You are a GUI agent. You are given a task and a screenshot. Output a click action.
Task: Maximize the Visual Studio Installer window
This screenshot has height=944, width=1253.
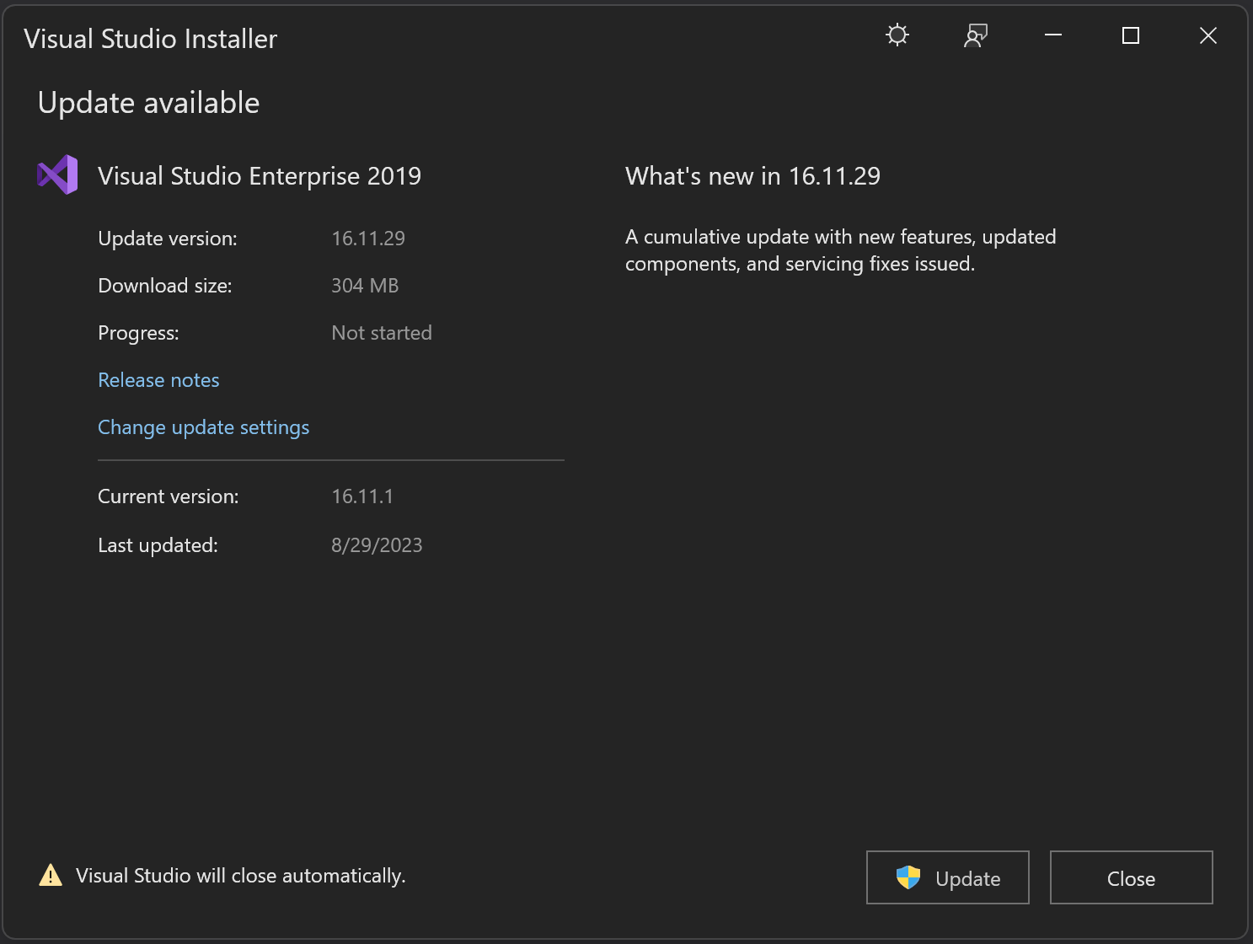[x=1130, y=35]
